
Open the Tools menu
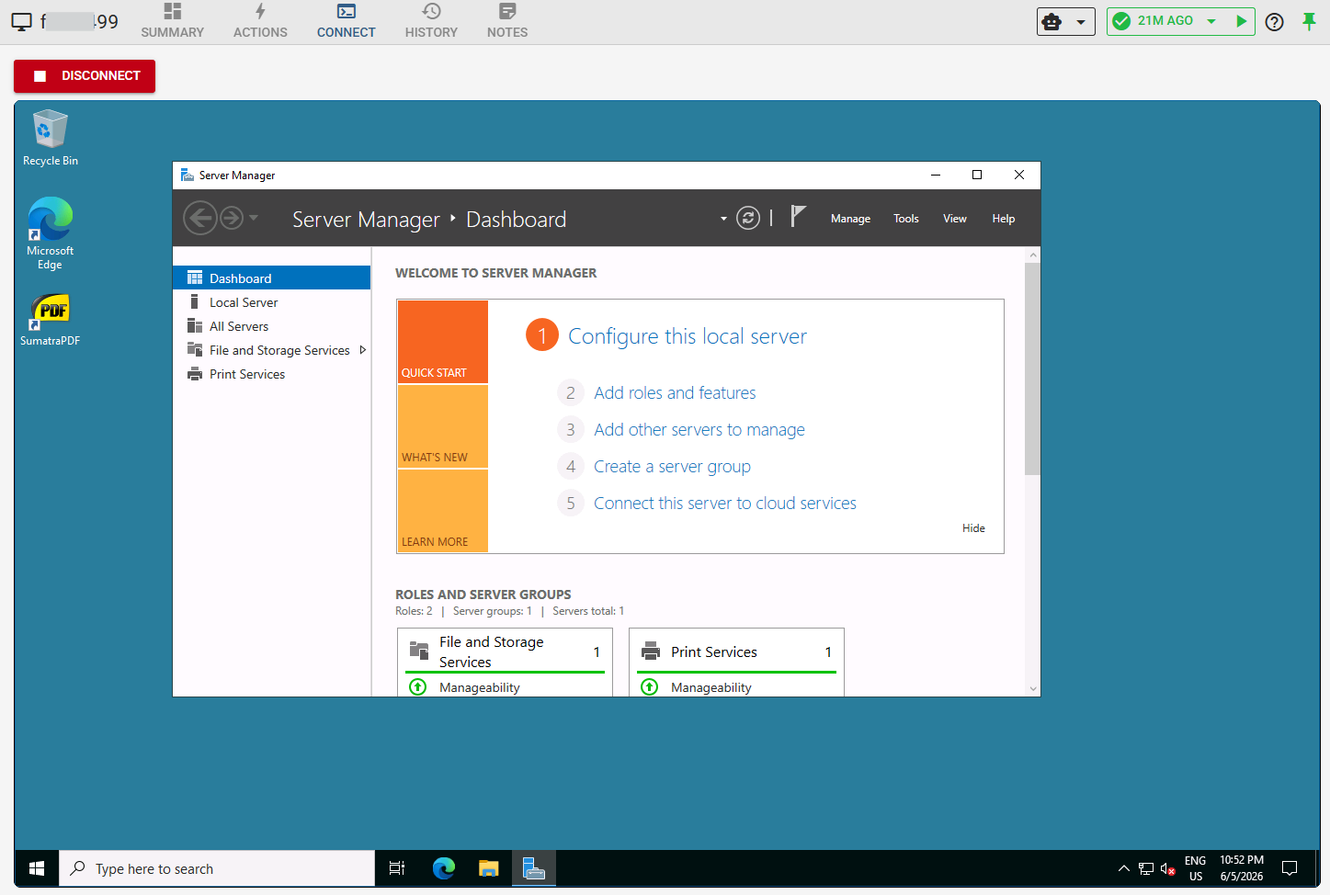coord(905,219)
